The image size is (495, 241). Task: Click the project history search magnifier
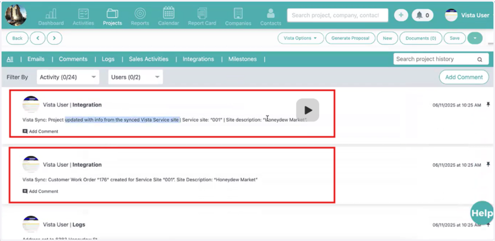click(480, 59)
